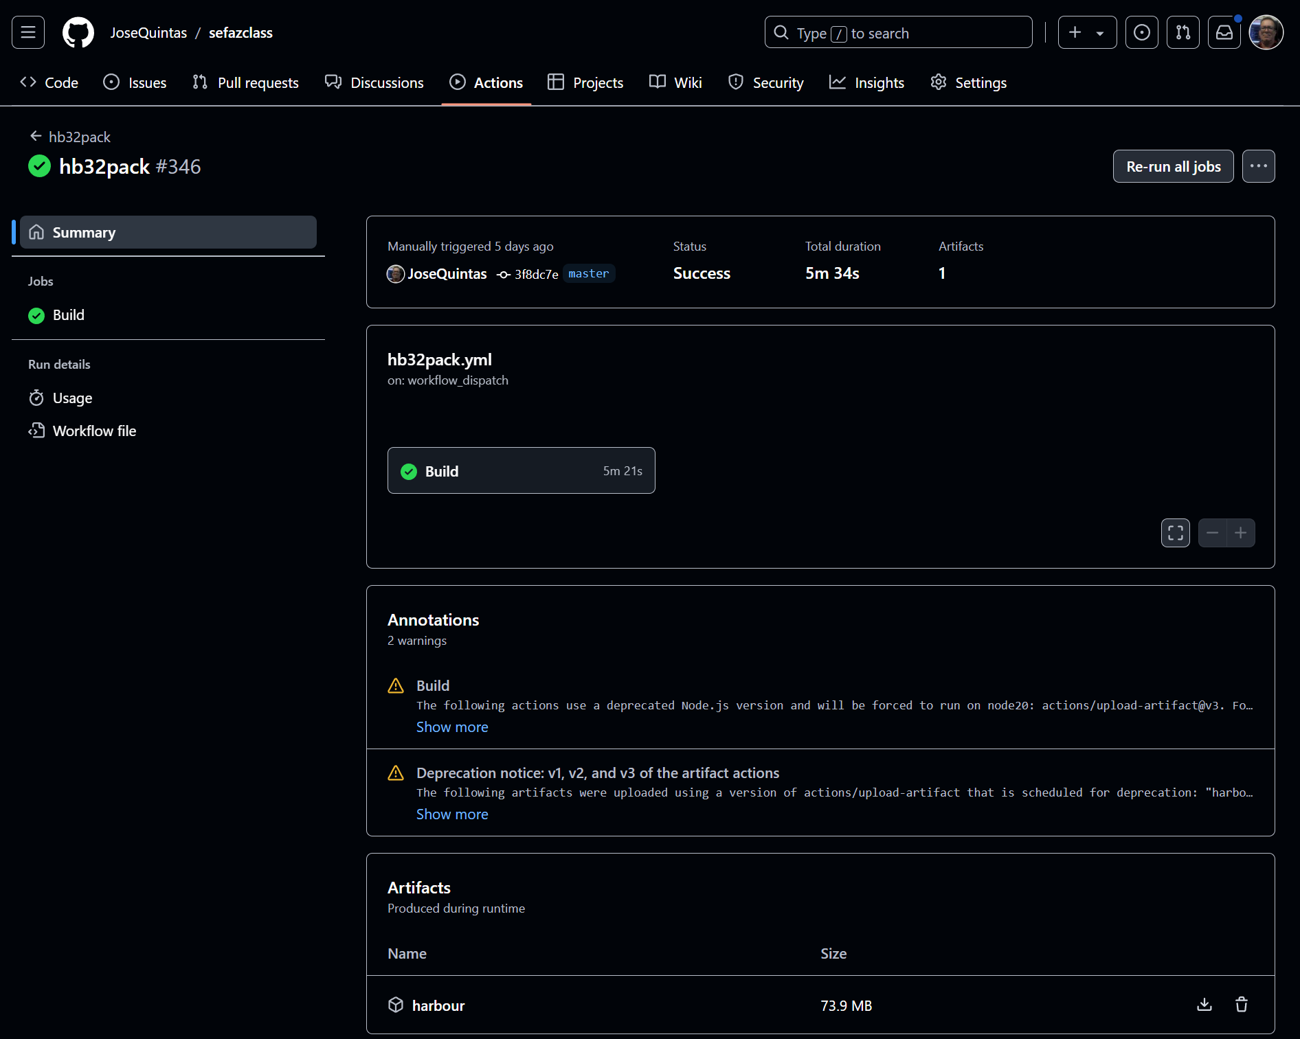Open the Pull requests tab
Viewport: 1300px width, 1039px height.
click(246, 82)
